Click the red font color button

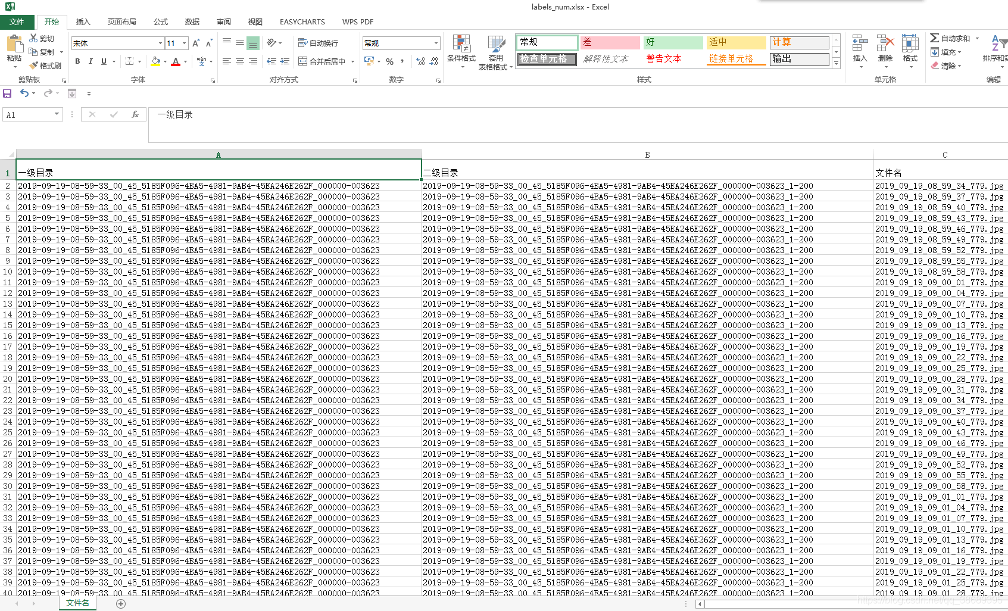[x=176, y=61]
